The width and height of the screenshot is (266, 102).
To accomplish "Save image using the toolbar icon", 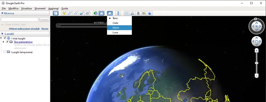I will tap(138, 13).
